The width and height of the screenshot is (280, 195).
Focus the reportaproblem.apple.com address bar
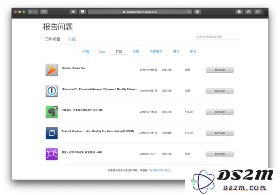click(x=140, y=12)
